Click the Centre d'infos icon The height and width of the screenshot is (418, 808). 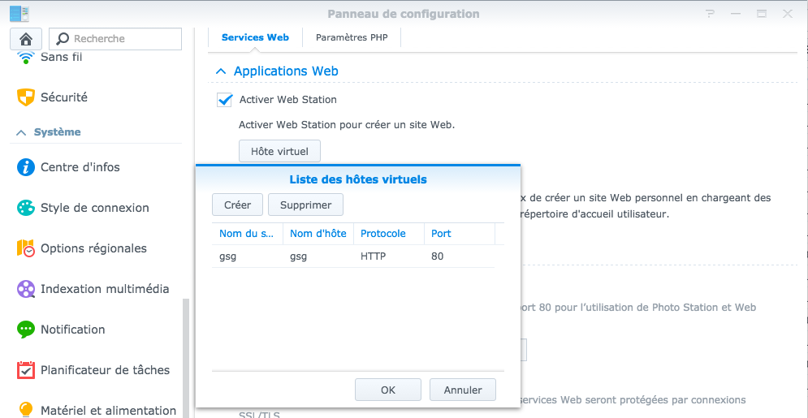pyautogui.click(x=26, y=167)
